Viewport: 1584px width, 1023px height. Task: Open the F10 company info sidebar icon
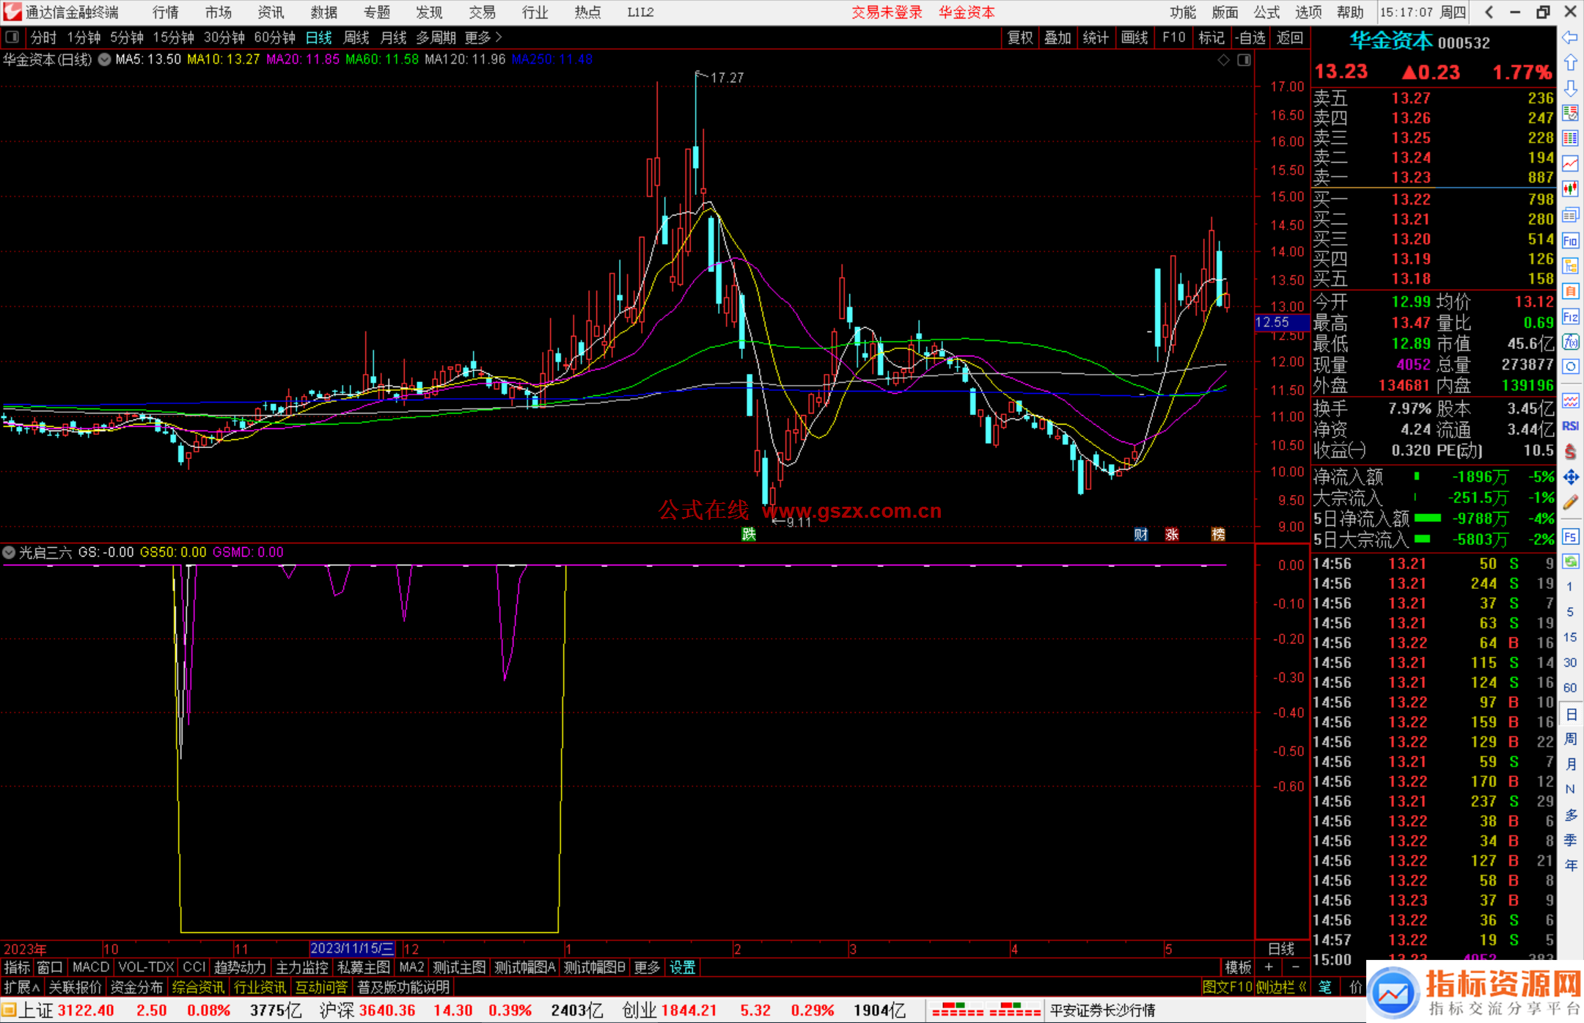point(1570,241)
